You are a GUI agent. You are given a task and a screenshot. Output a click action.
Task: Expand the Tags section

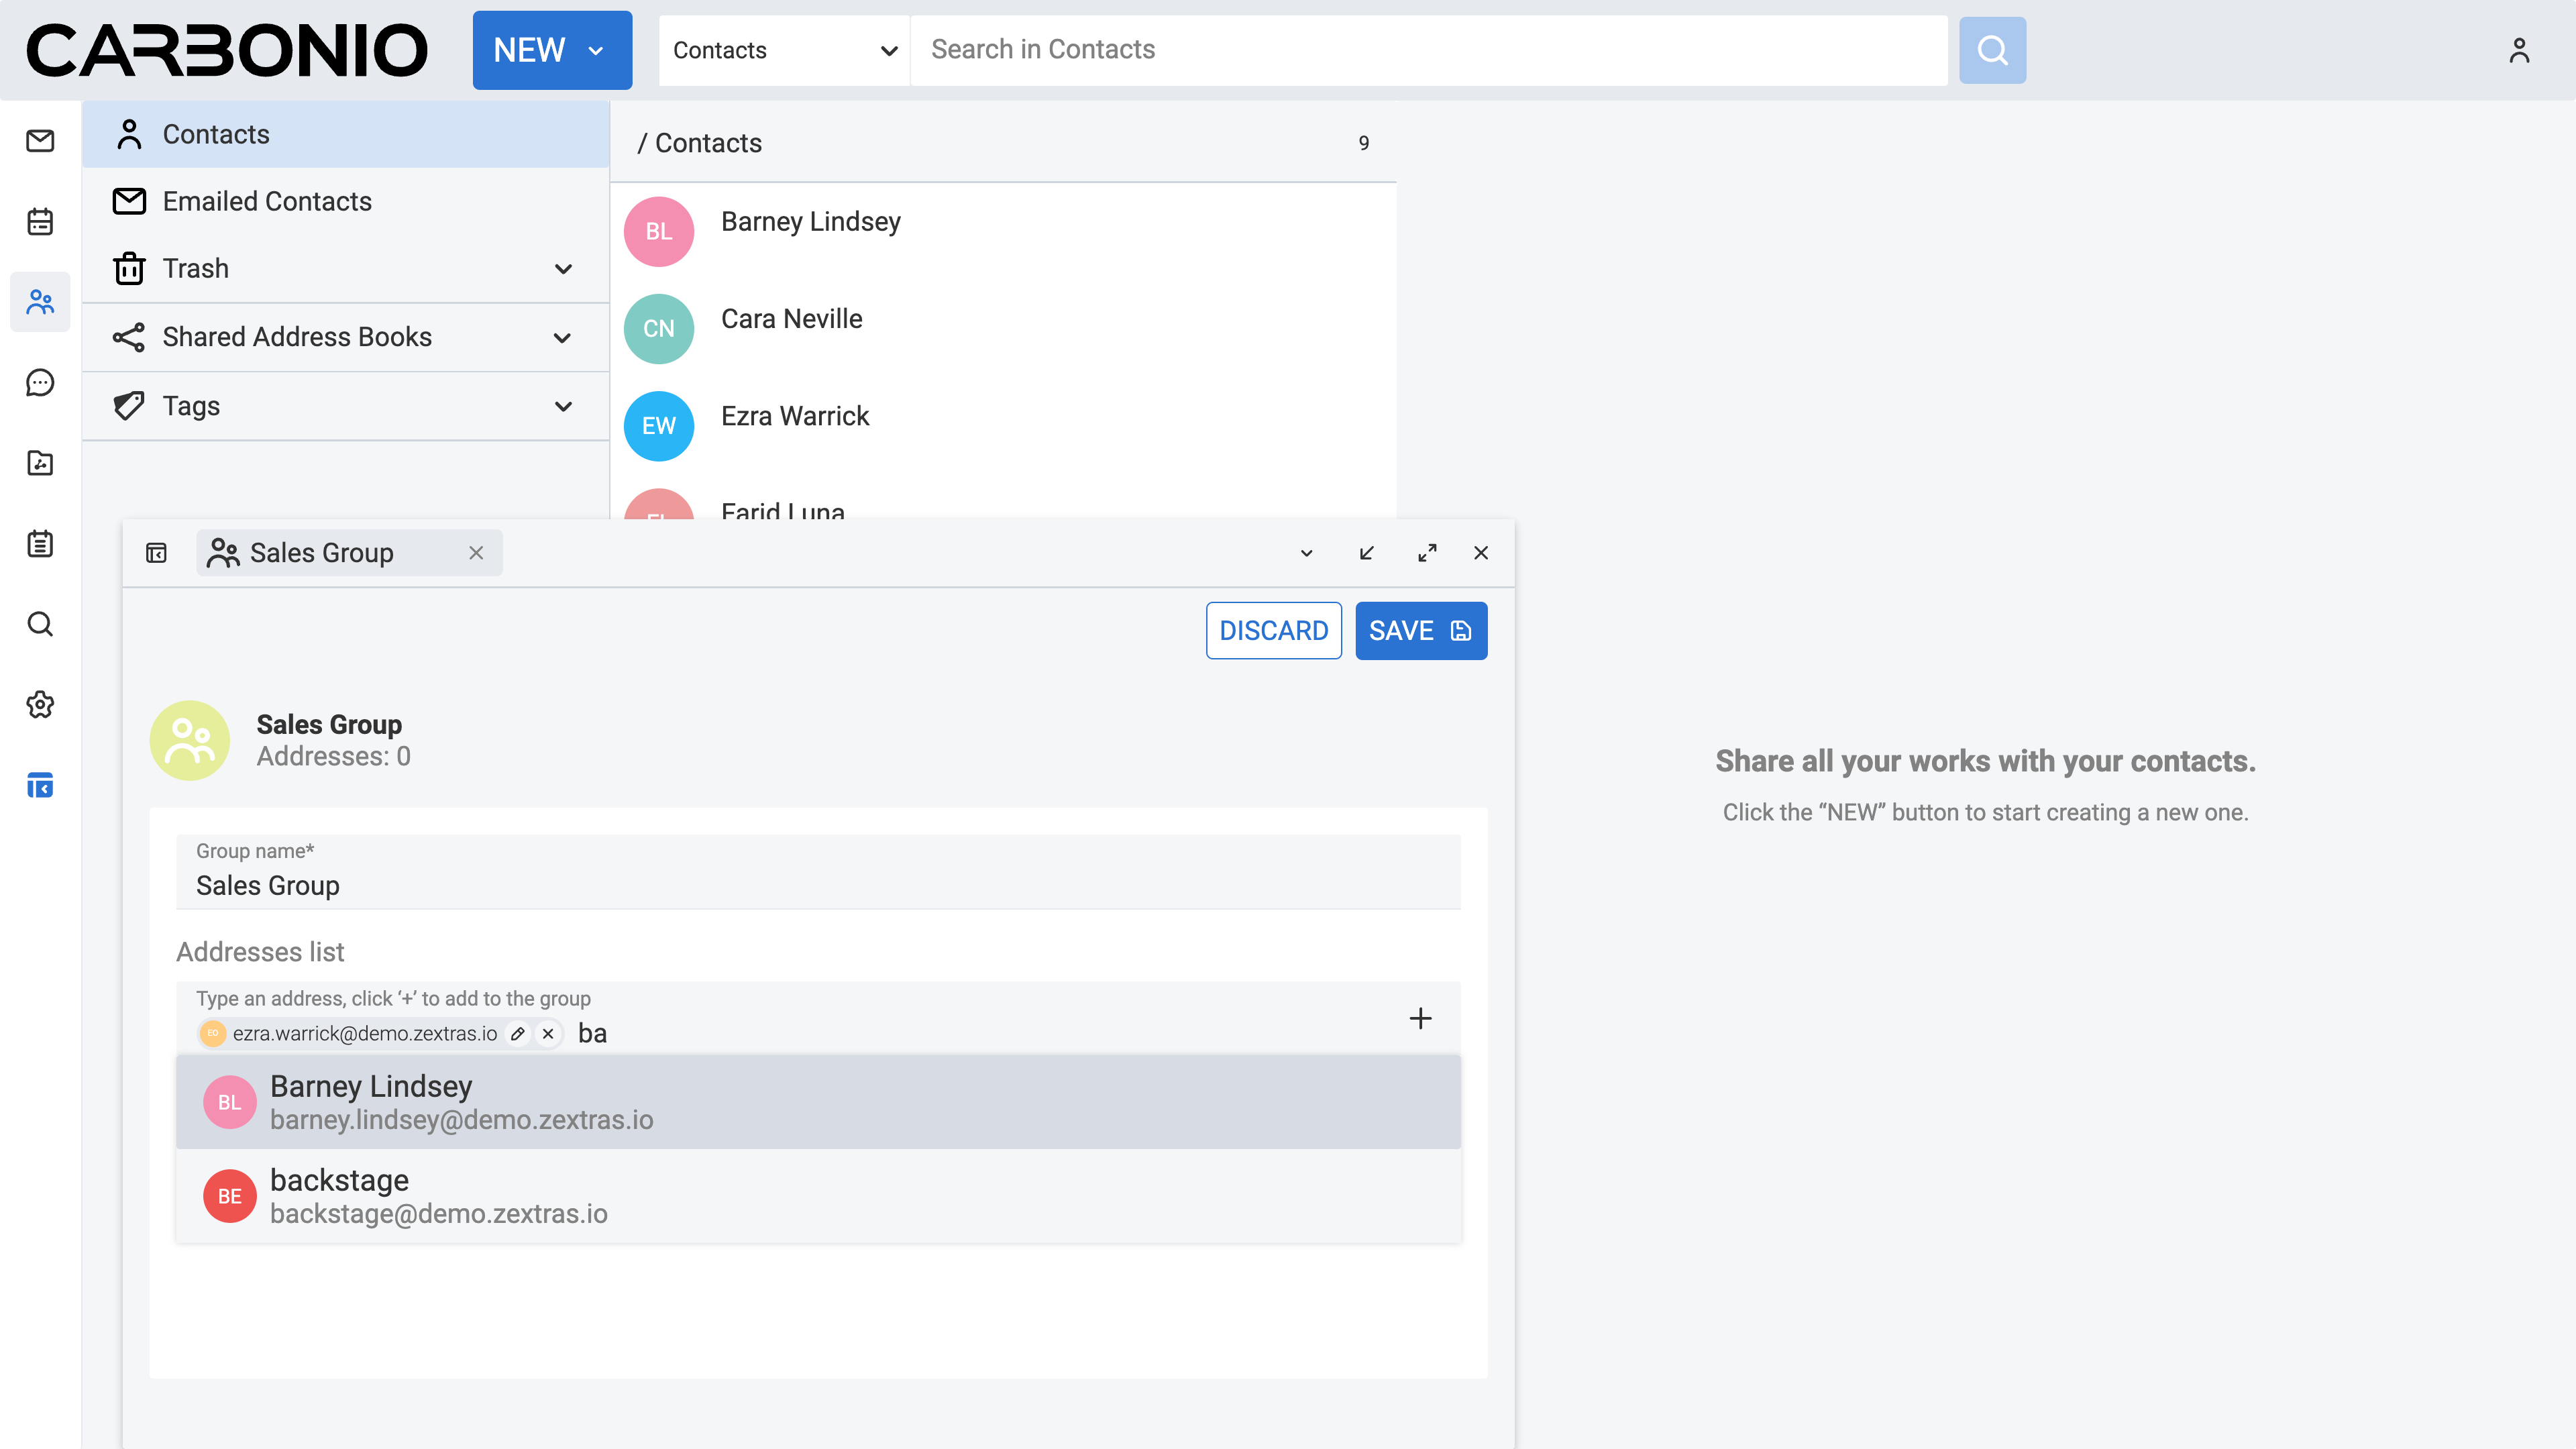tap(563, 406)
